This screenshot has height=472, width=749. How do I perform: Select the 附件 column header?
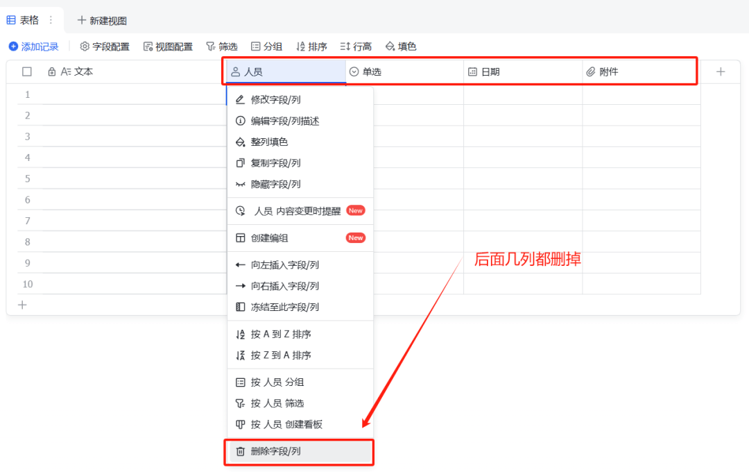coord(641,71)
